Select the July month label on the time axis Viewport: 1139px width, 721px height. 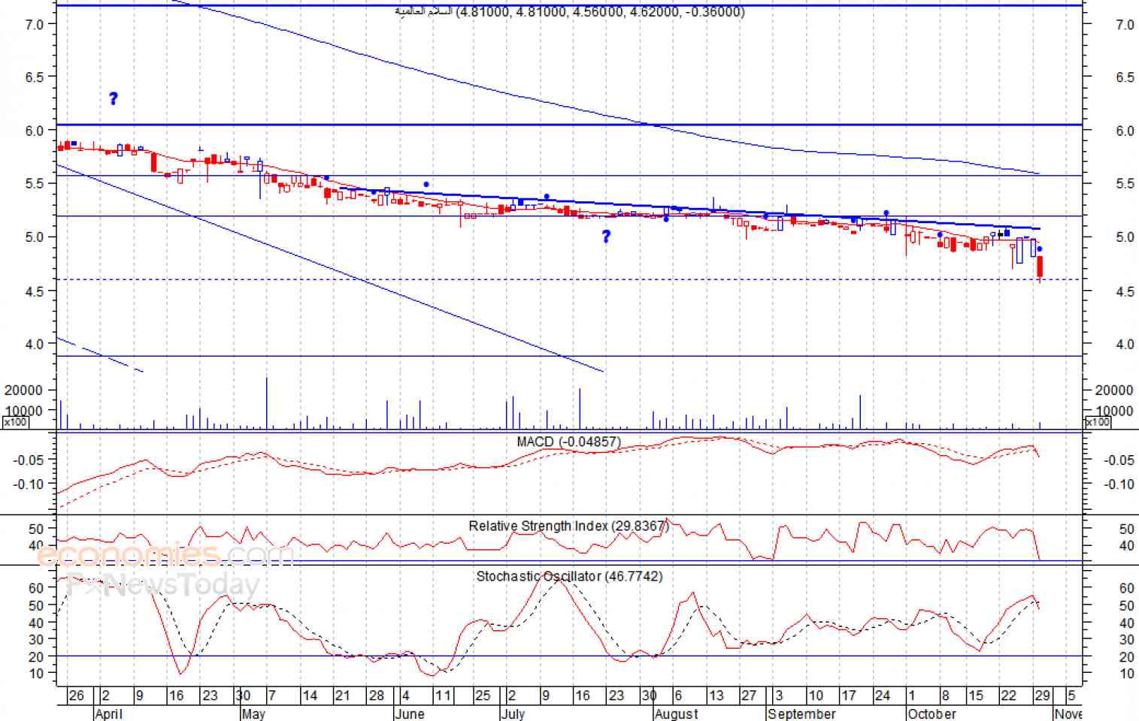click(x=513, y=713)
